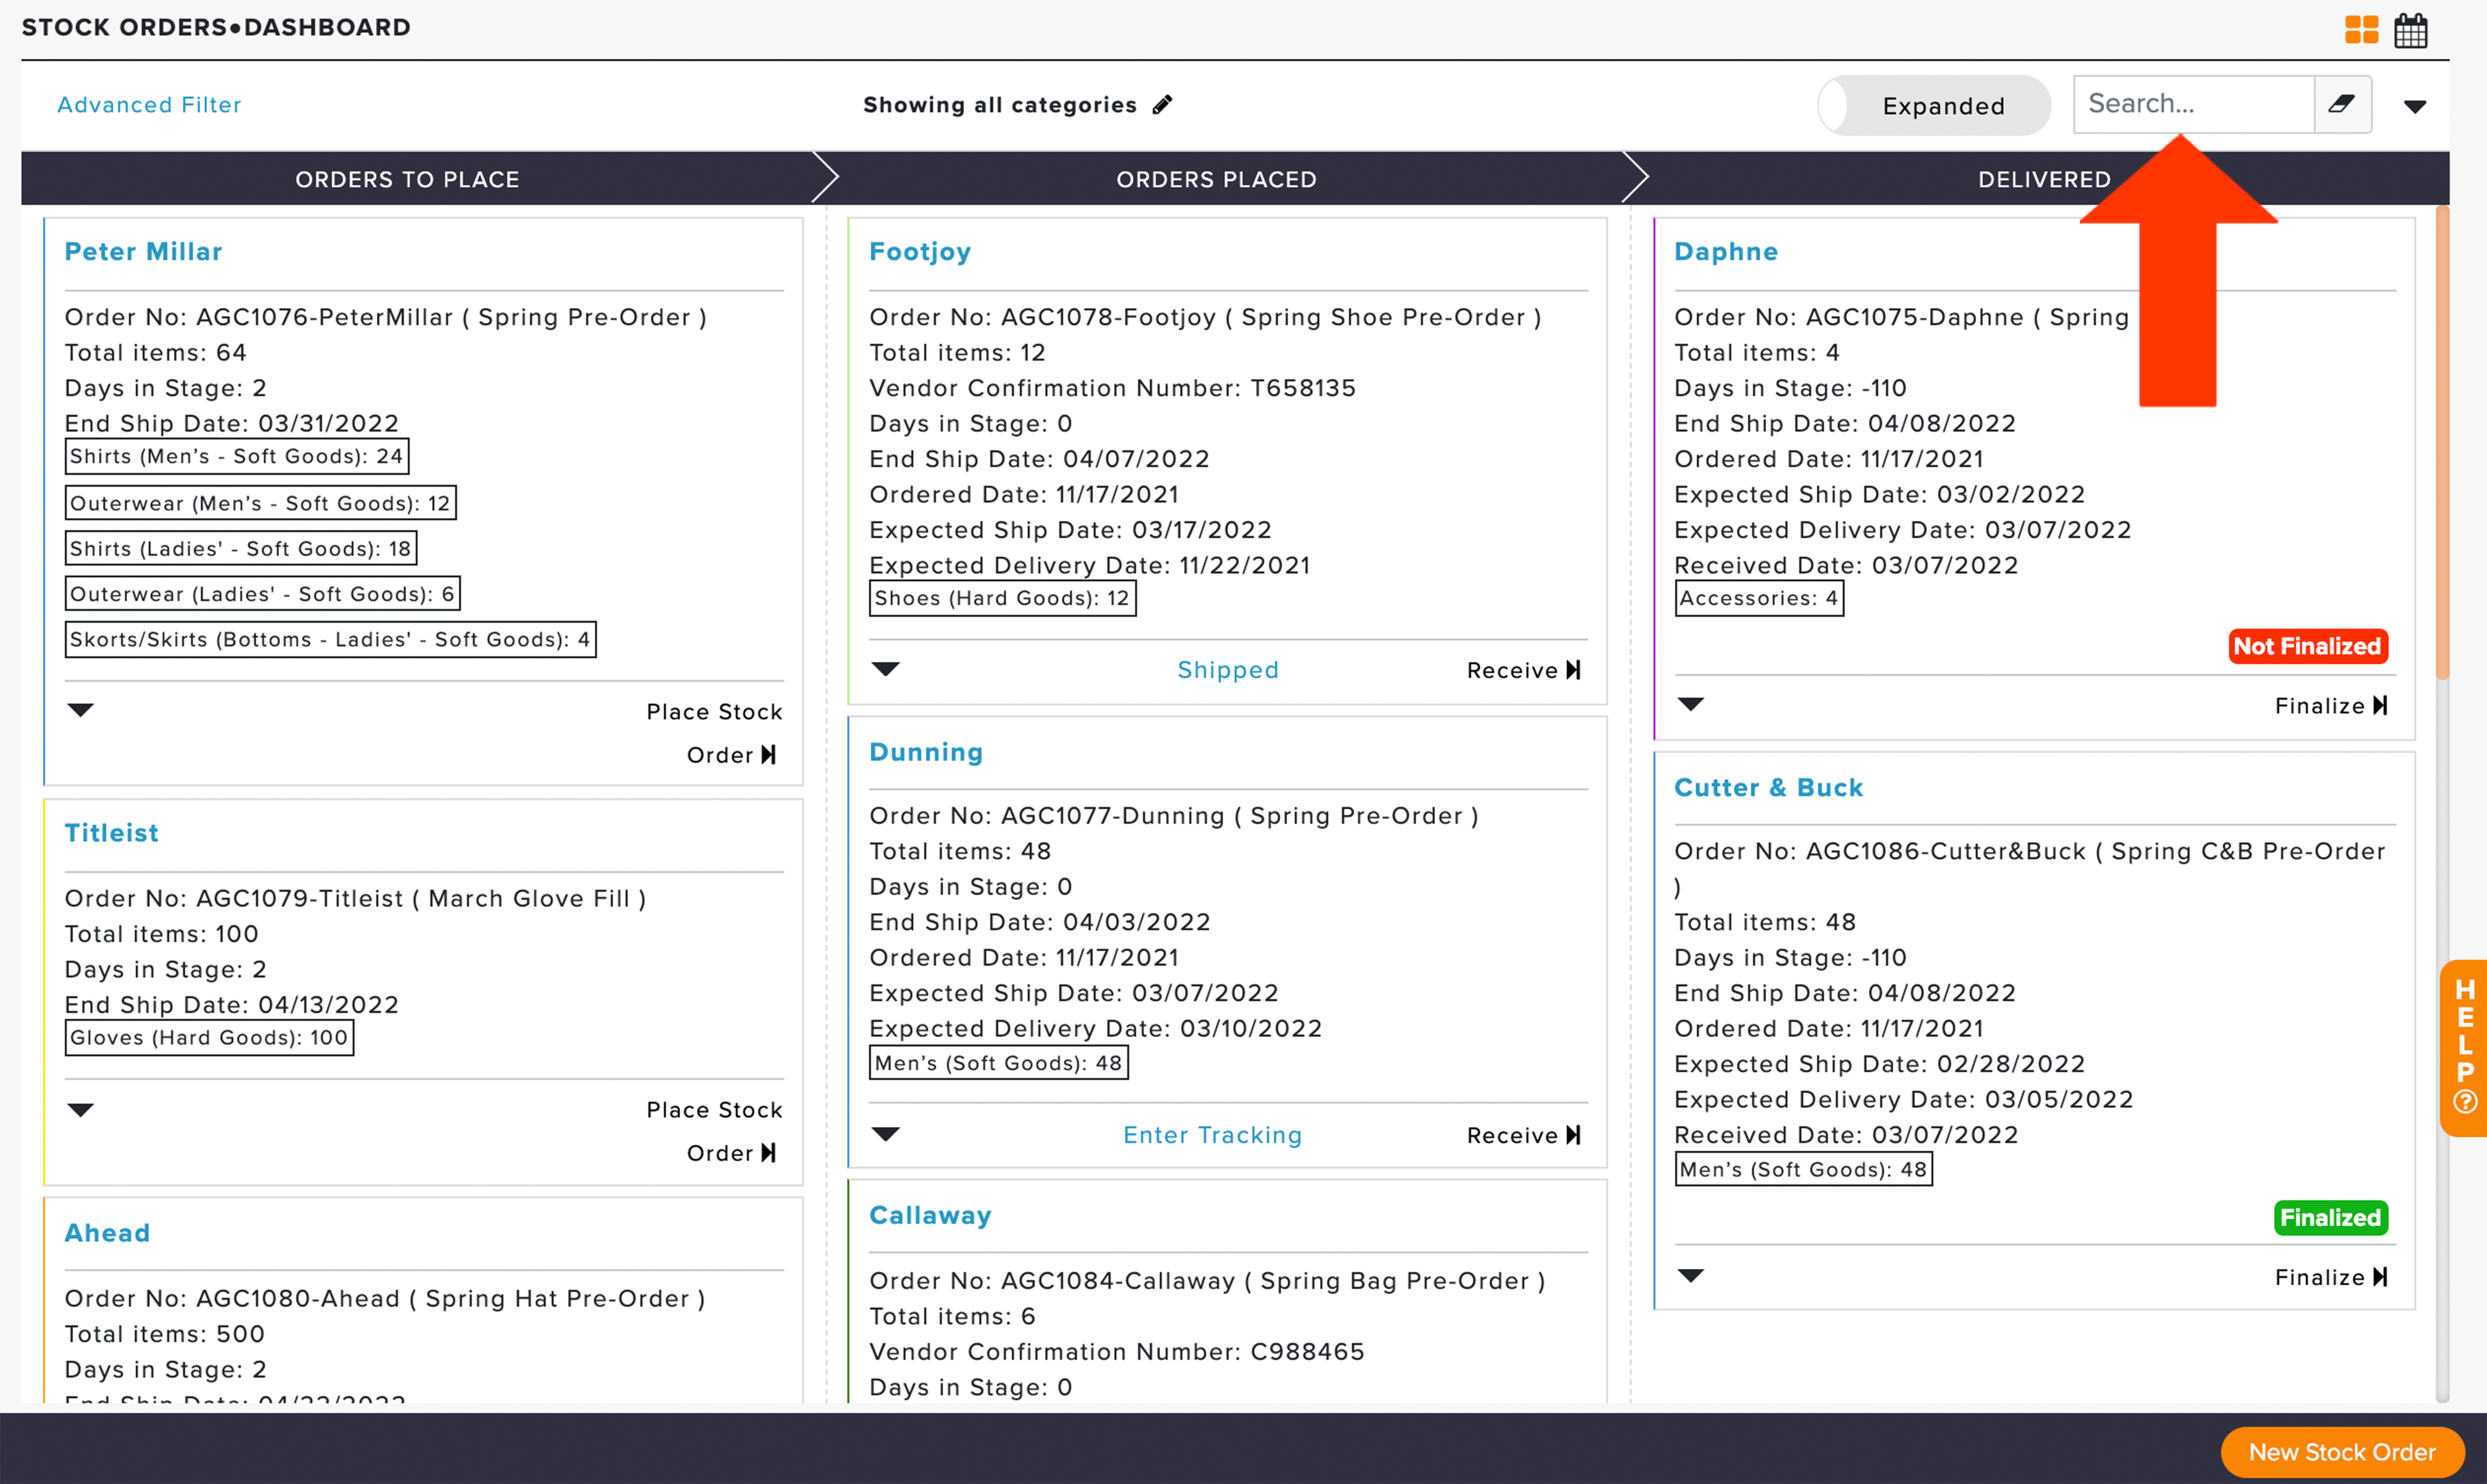Open the Footjoy order title
The image size is (2487, 1484).
920,252
